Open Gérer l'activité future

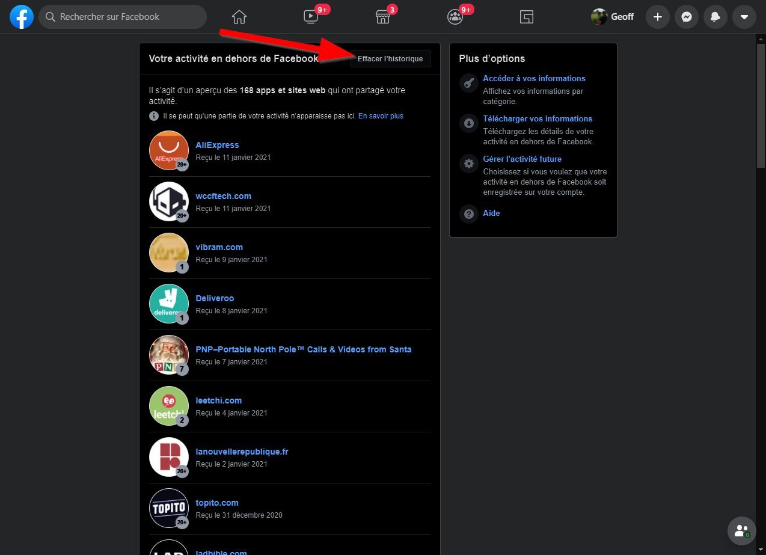522,159
